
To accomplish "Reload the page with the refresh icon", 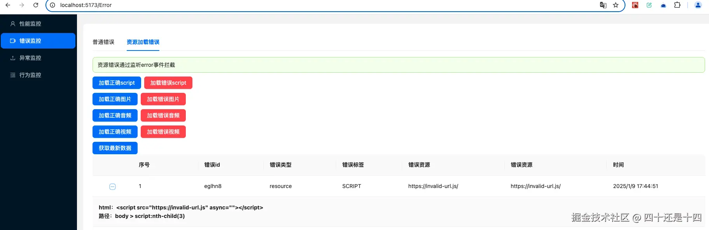I will coord(36,5).
